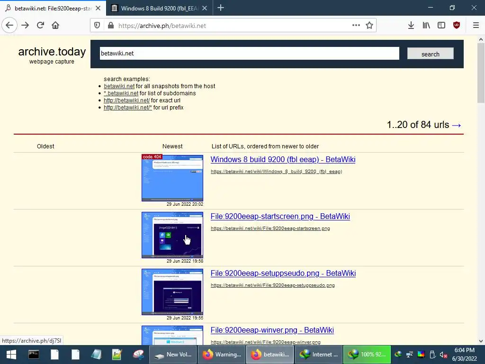
Task: Go back to the previous page
Action: click(9, 26)
